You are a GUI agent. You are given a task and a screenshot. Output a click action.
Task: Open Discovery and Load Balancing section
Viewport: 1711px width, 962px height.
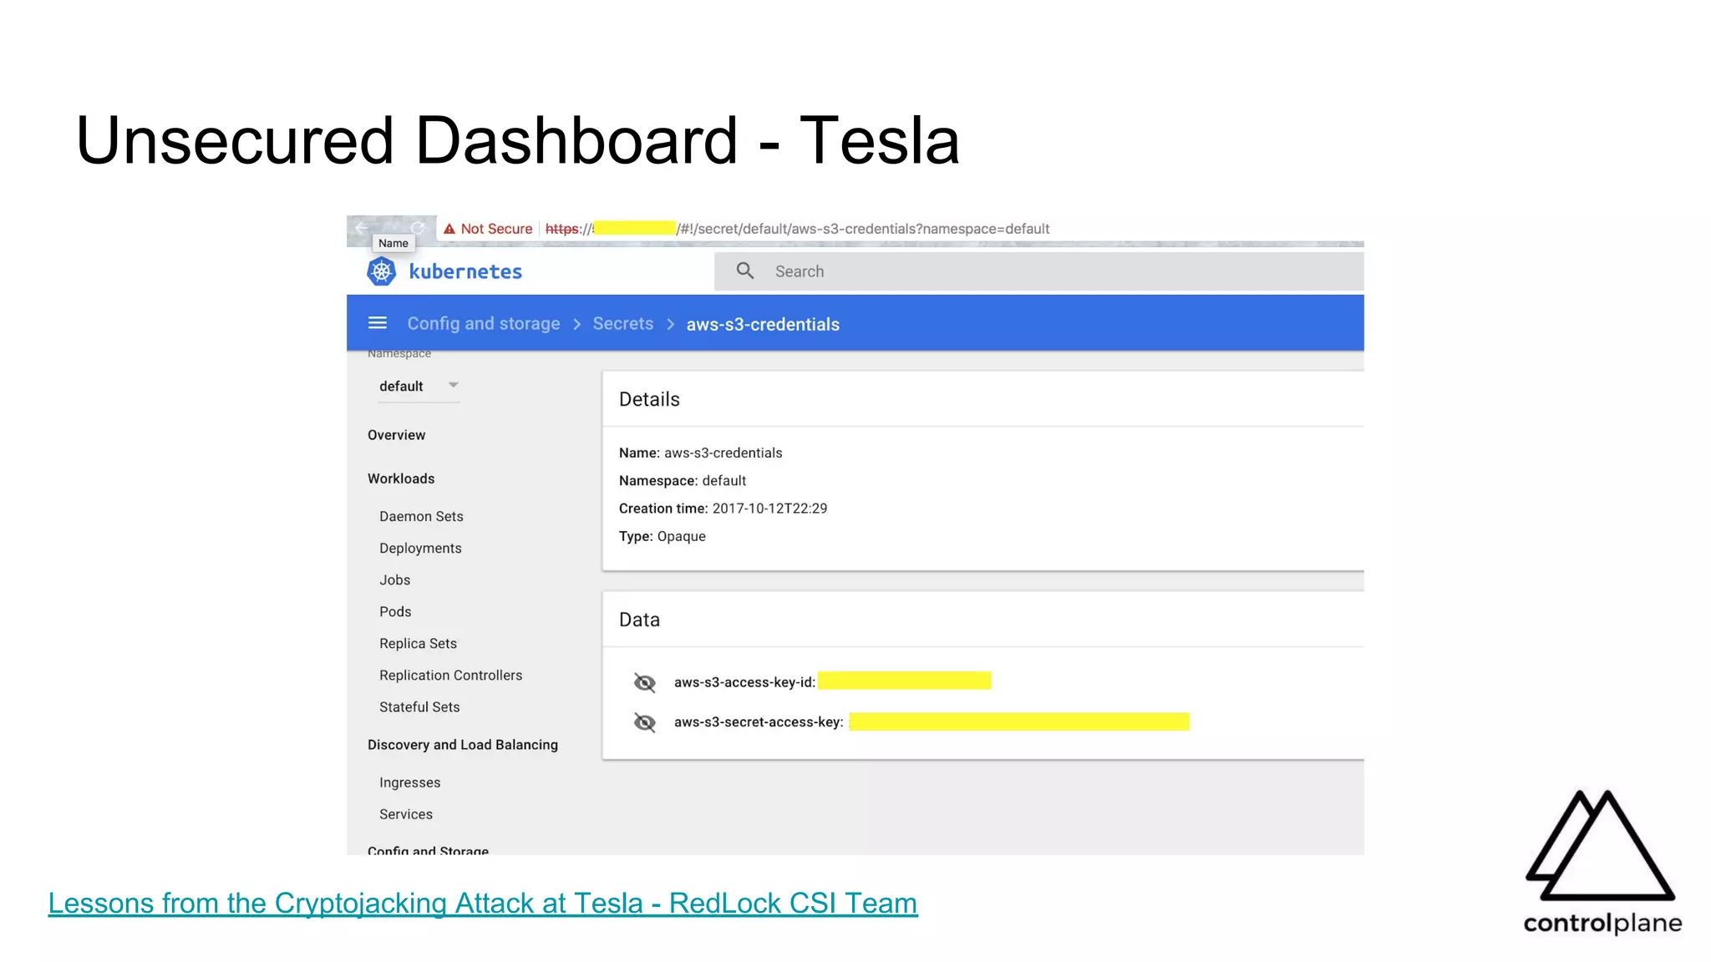tap(463, 745)
